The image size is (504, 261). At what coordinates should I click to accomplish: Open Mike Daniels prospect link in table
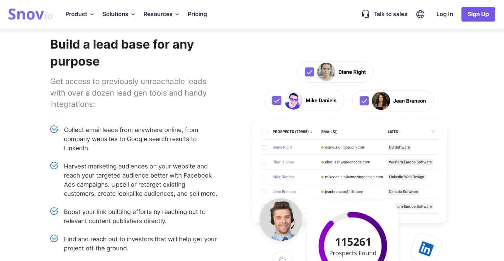[283, 177]
